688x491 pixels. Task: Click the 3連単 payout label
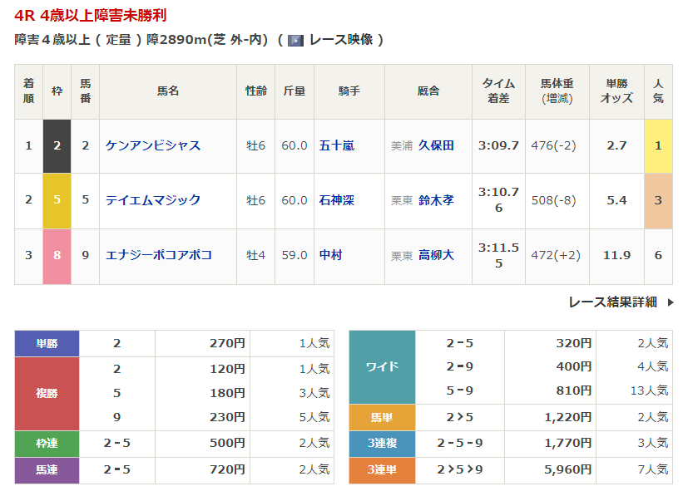pos(382,470)
